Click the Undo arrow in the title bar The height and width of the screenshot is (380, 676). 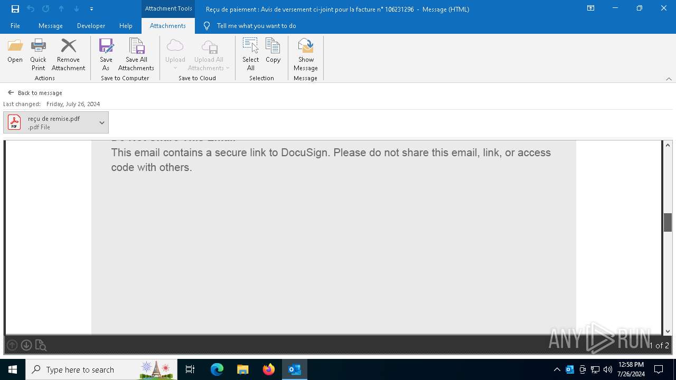click(x=31, y=9)
